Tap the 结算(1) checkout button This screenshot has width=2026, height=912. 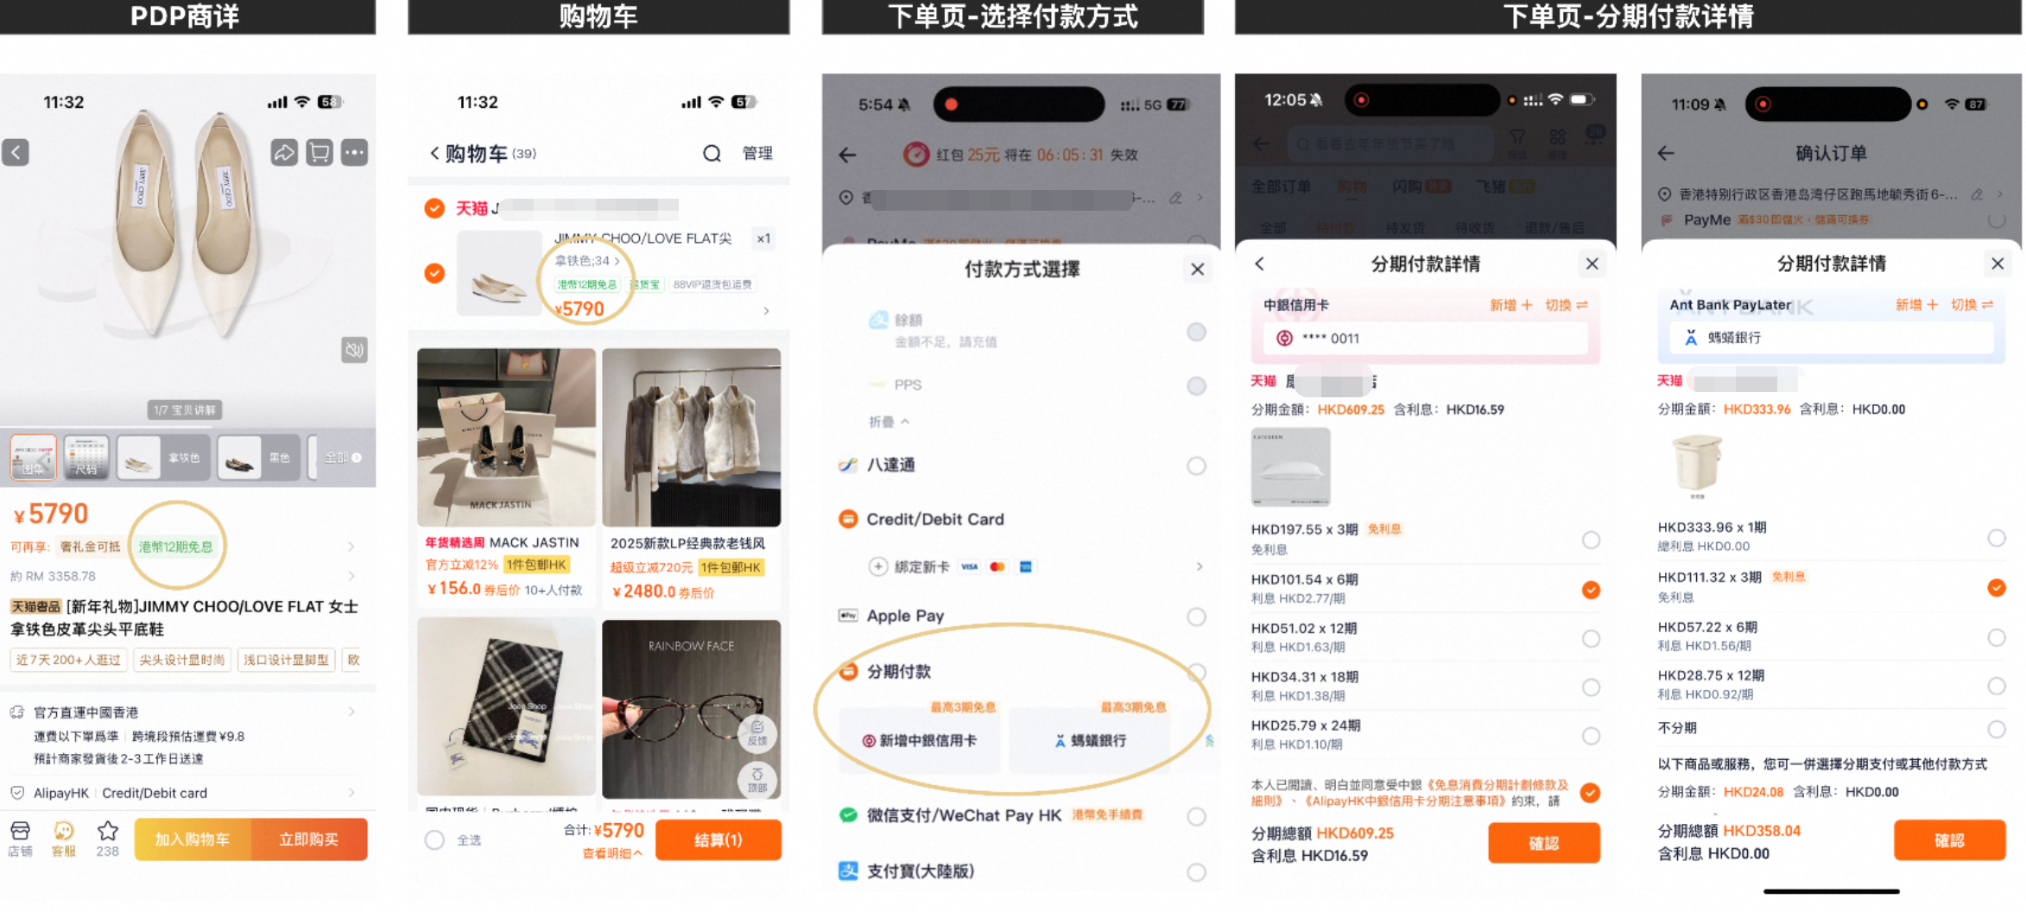point(719,840)
